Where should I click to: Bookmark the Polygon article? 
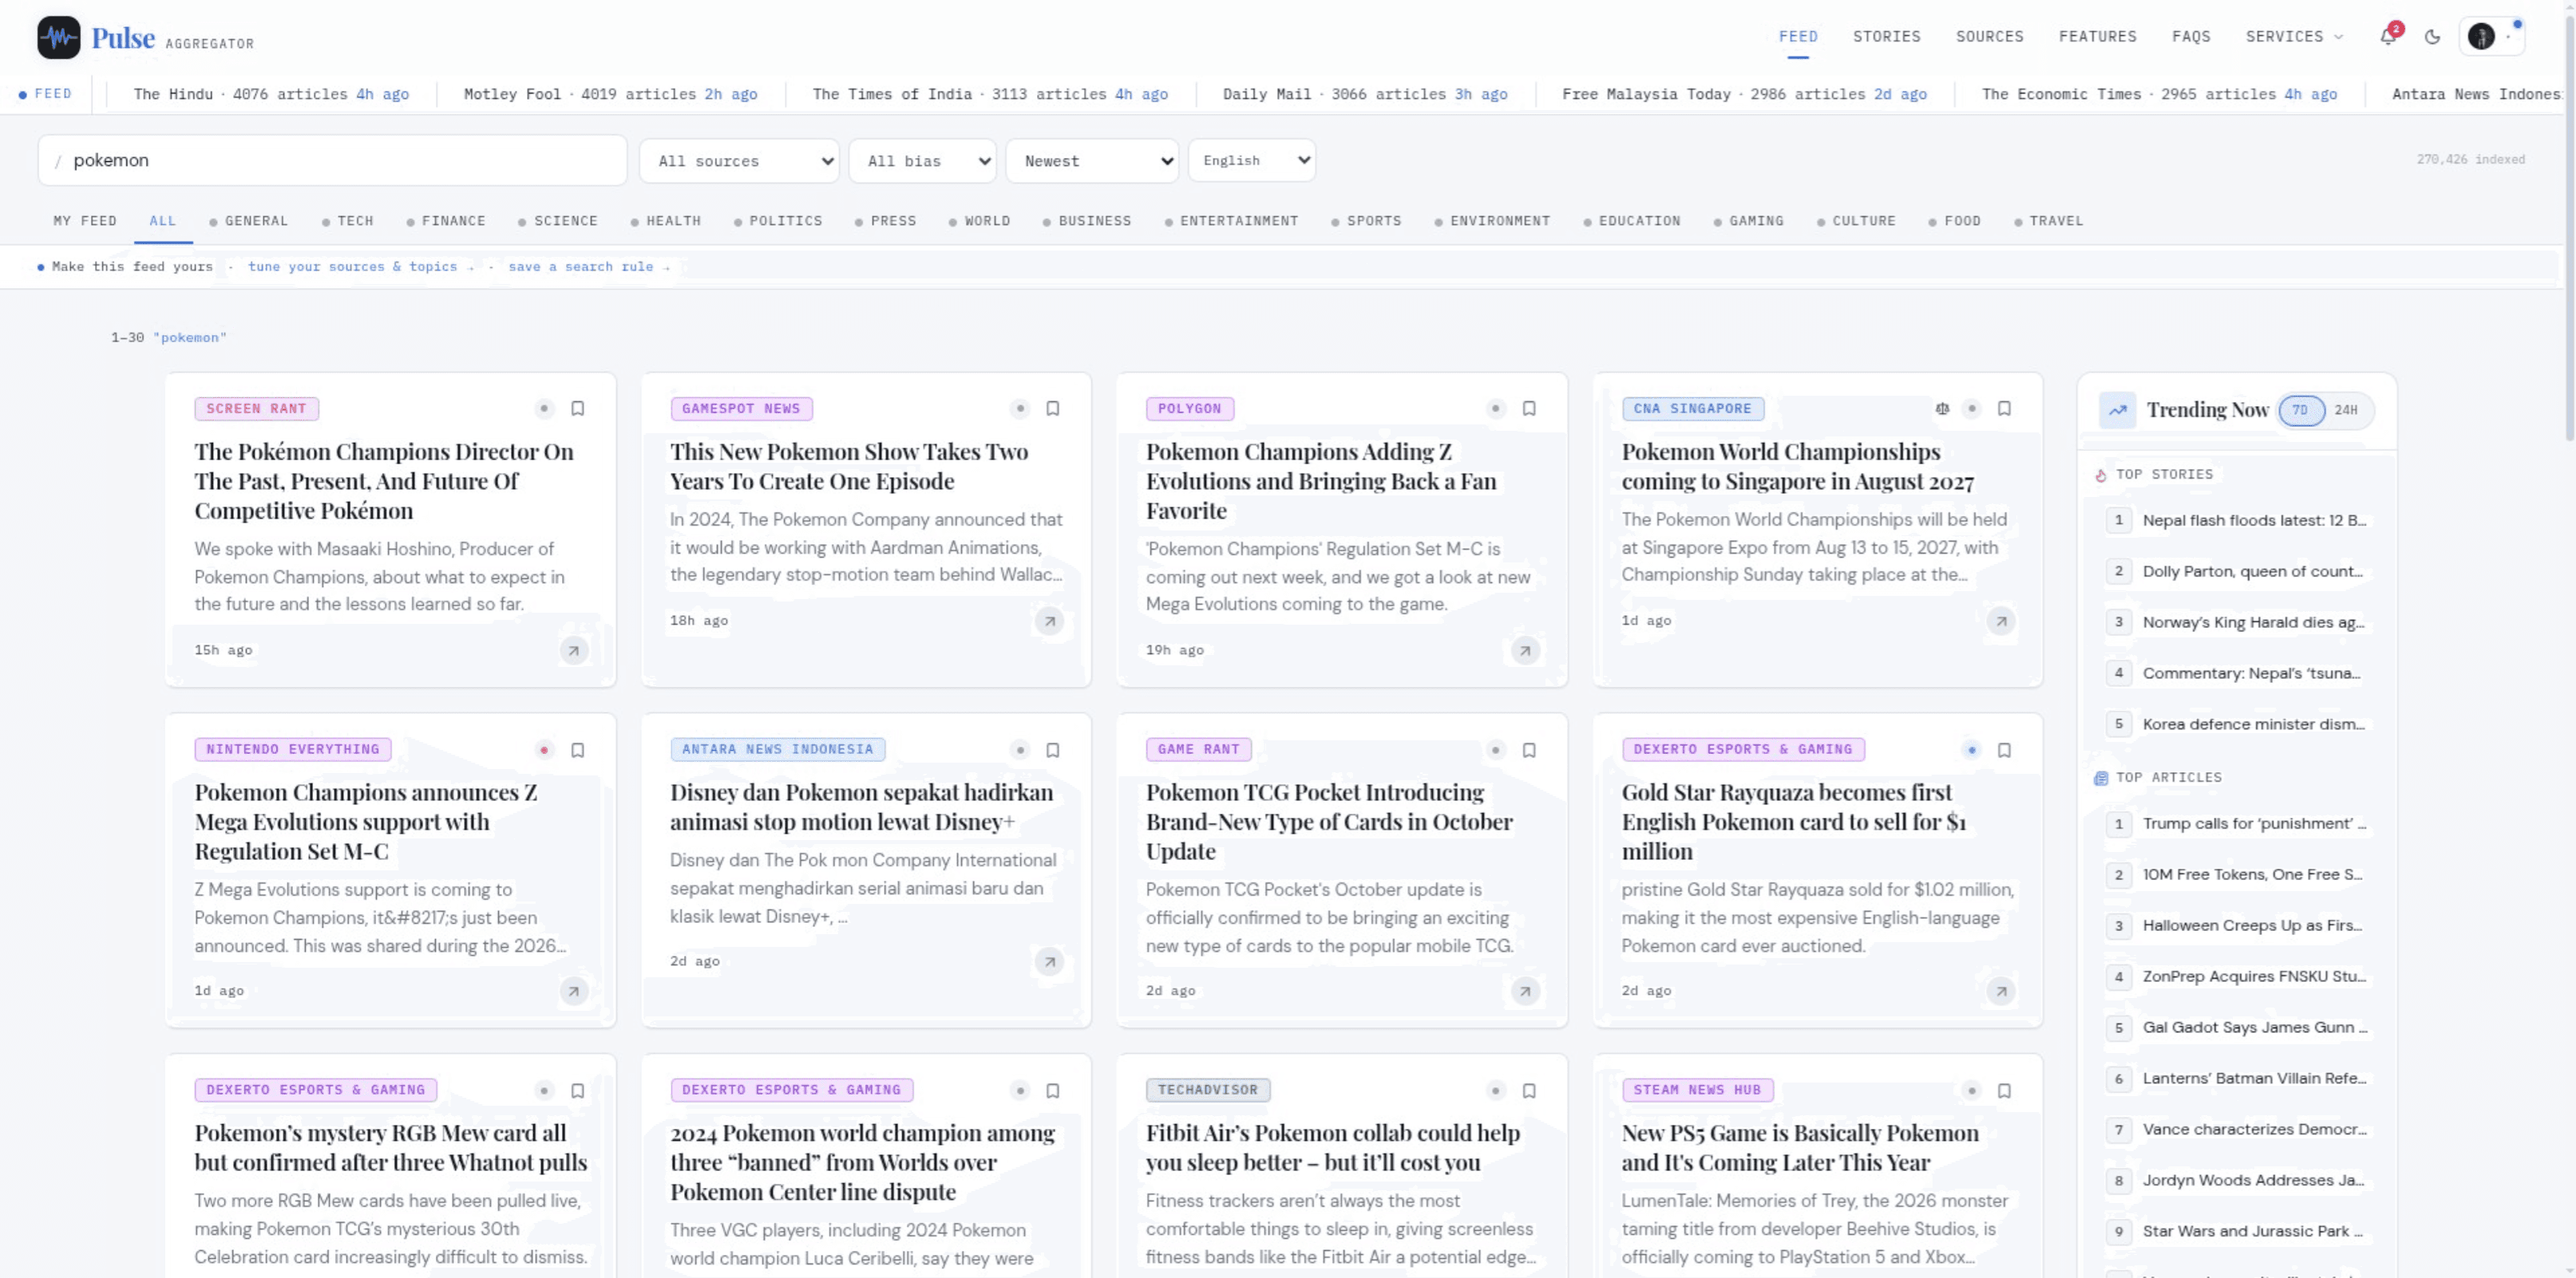pyautogui.click(x=1529, y=408)
